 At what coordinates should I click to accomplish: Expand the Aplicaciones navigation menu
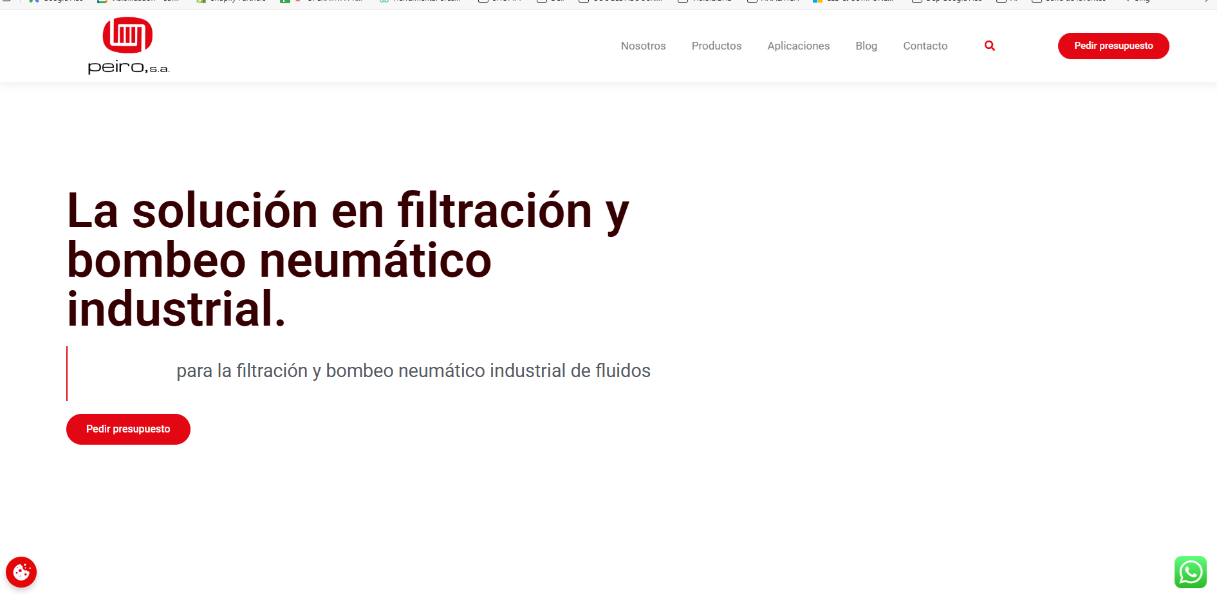798,46
